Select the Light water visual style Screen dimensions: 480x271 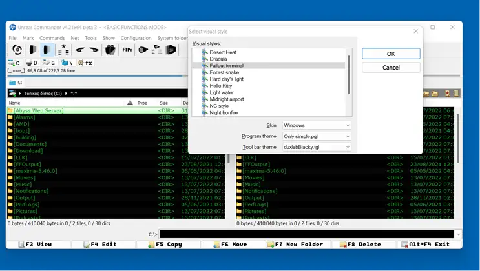coord(222,93)
